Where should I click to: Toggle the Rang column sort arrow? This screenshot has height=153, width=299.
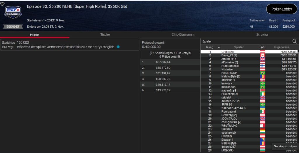point(219,47)
